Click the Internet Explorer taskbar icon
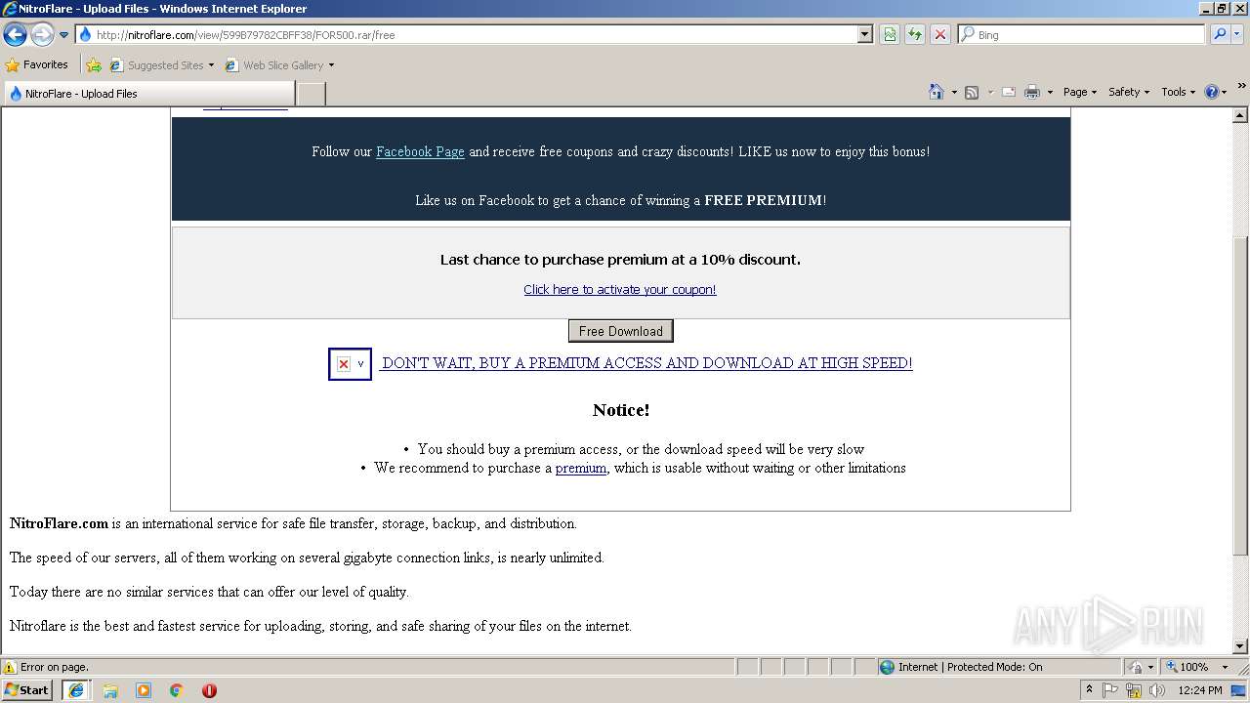 (x=76, y=690)
